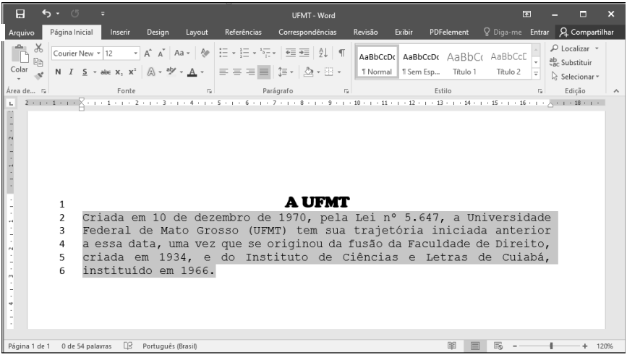
Task: Share the document with Compartilhar
Action: coord(587,32)
